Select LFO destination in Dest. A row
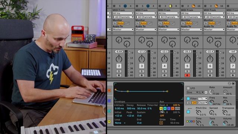The image size is (238, 134). [177, 108]
